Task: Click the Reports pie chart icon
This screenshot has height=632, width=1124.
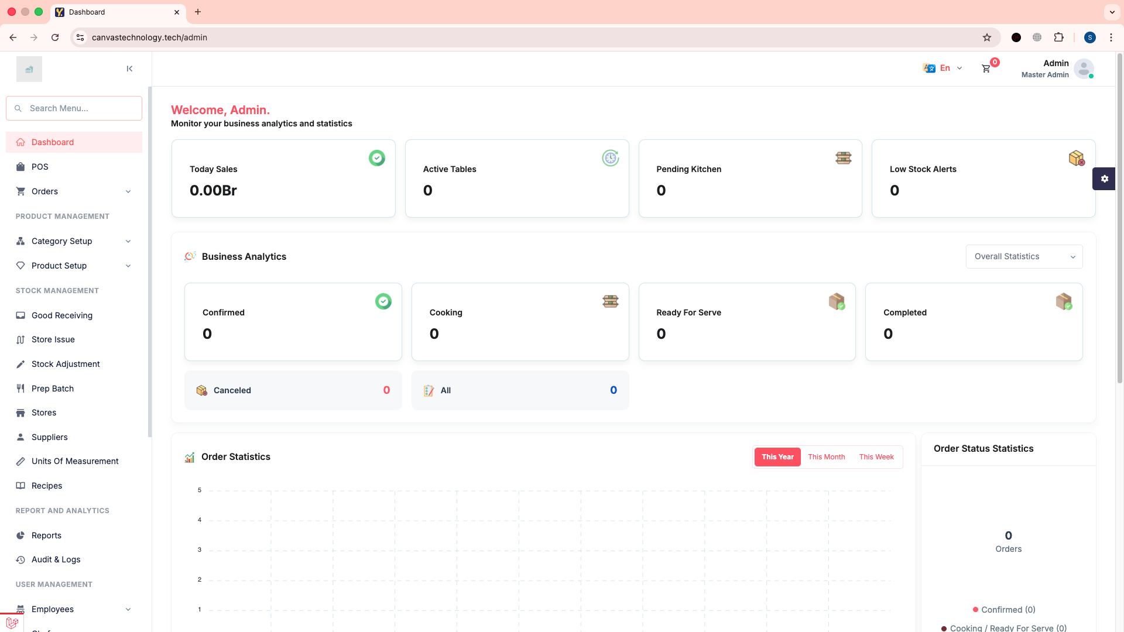Action: 20,535
